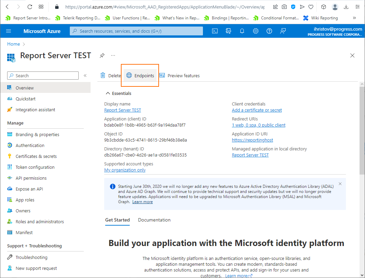
Task: Switch to the Documentation tab
Action: click(x=154, y=220)
